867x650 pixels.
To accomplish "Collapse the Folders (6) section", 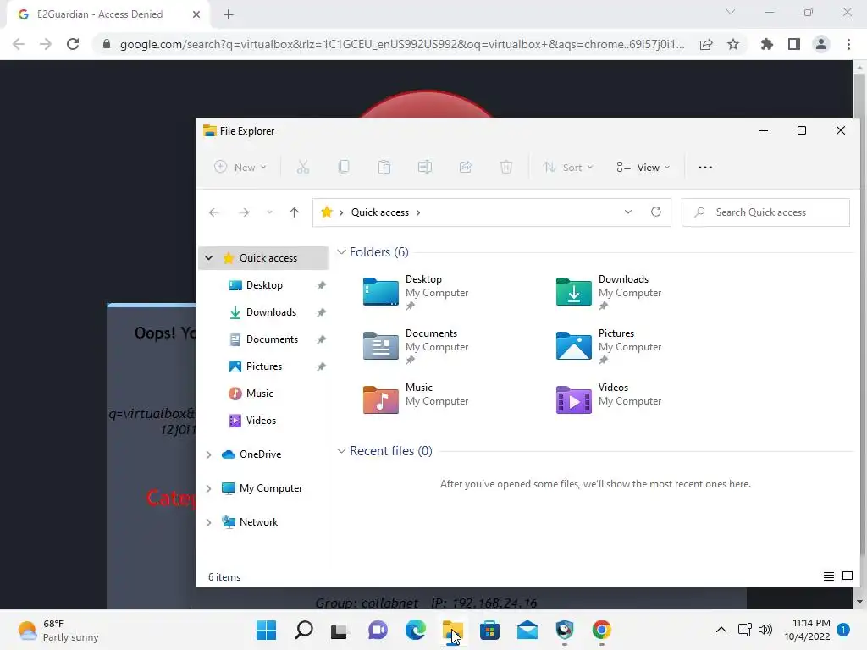I will [x=342, y=252].
